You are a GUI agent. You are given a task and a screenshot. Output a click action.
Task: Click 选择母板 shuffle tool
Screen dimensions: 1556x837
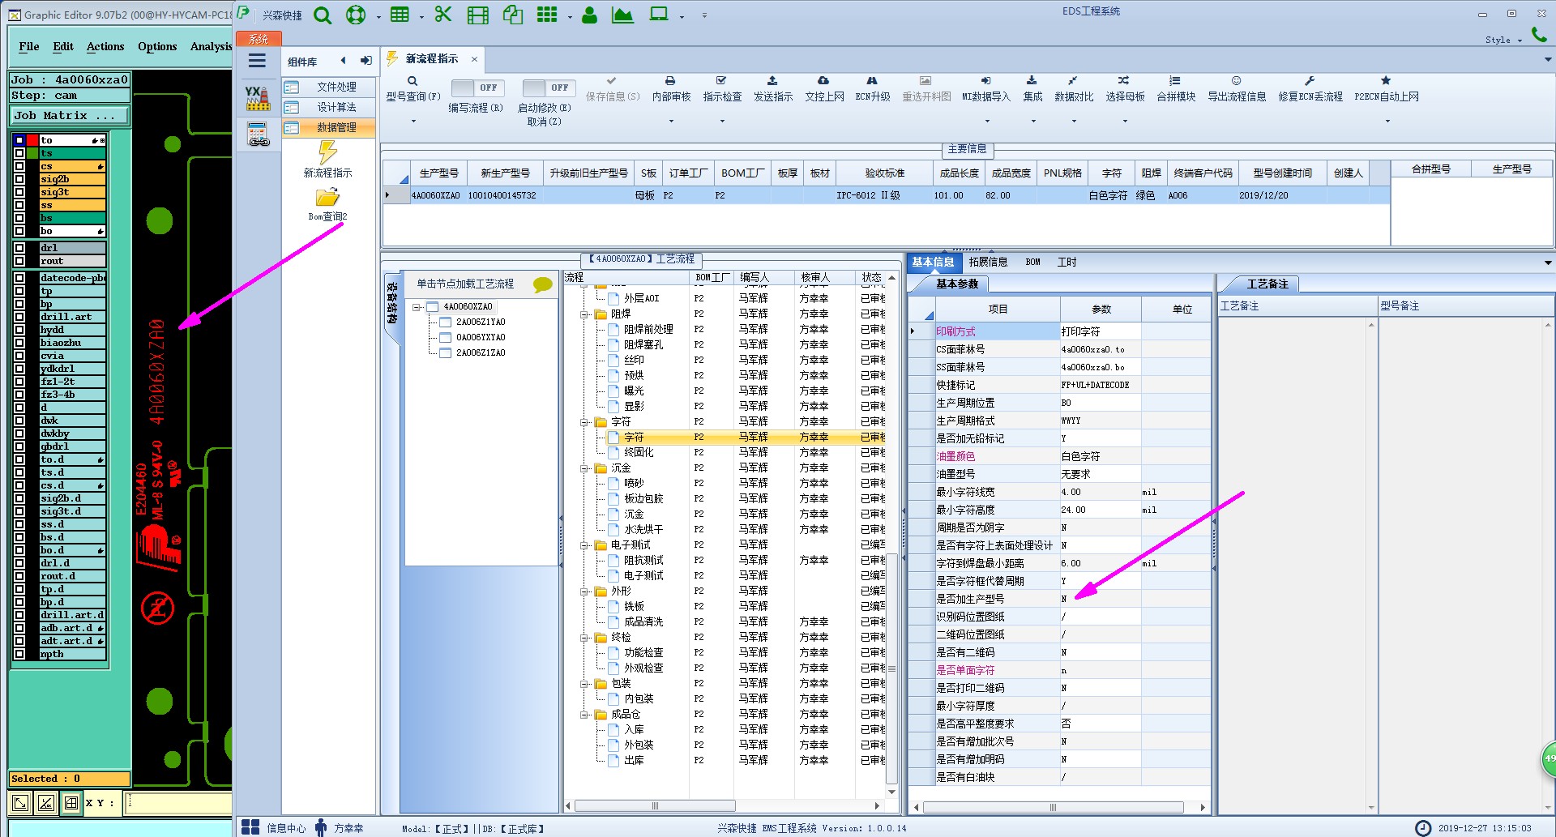1124,89
